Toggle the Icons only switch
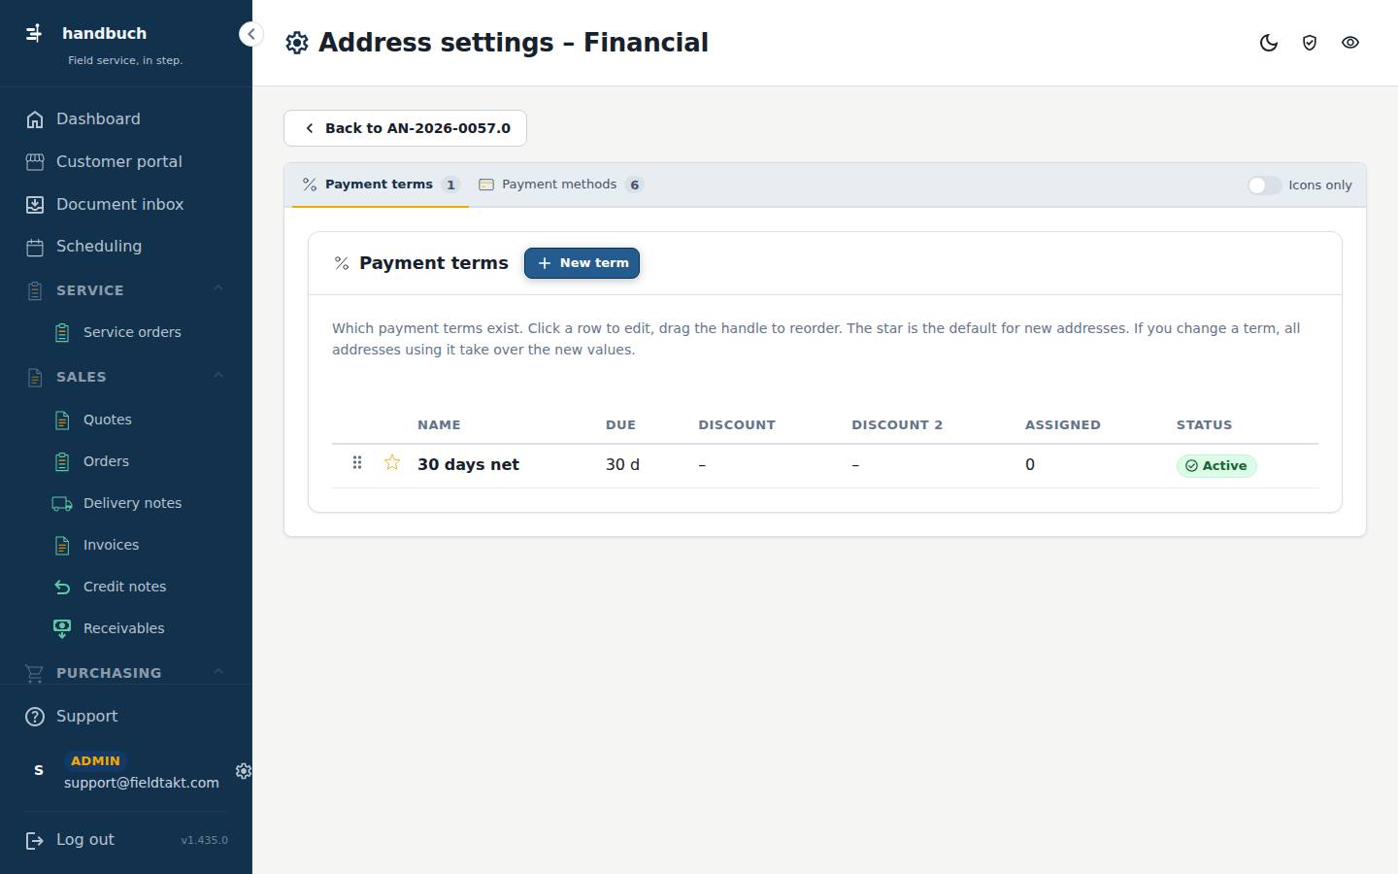The image size is (1398, 874). (x=1264, y=185)
